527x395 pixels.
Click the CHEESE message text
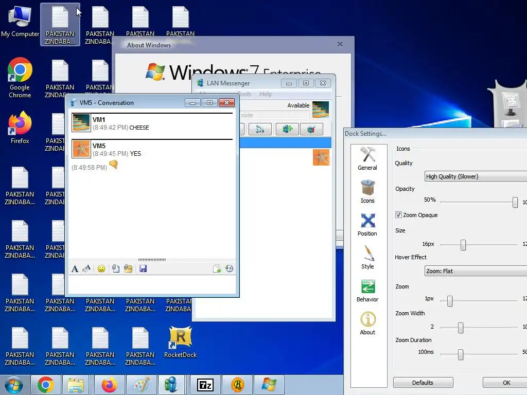(139, 128)
